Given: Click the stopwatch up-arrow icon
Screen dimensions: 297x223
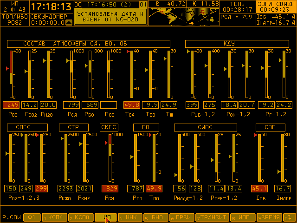Looking at the screenshot, I should coord(69,22).
